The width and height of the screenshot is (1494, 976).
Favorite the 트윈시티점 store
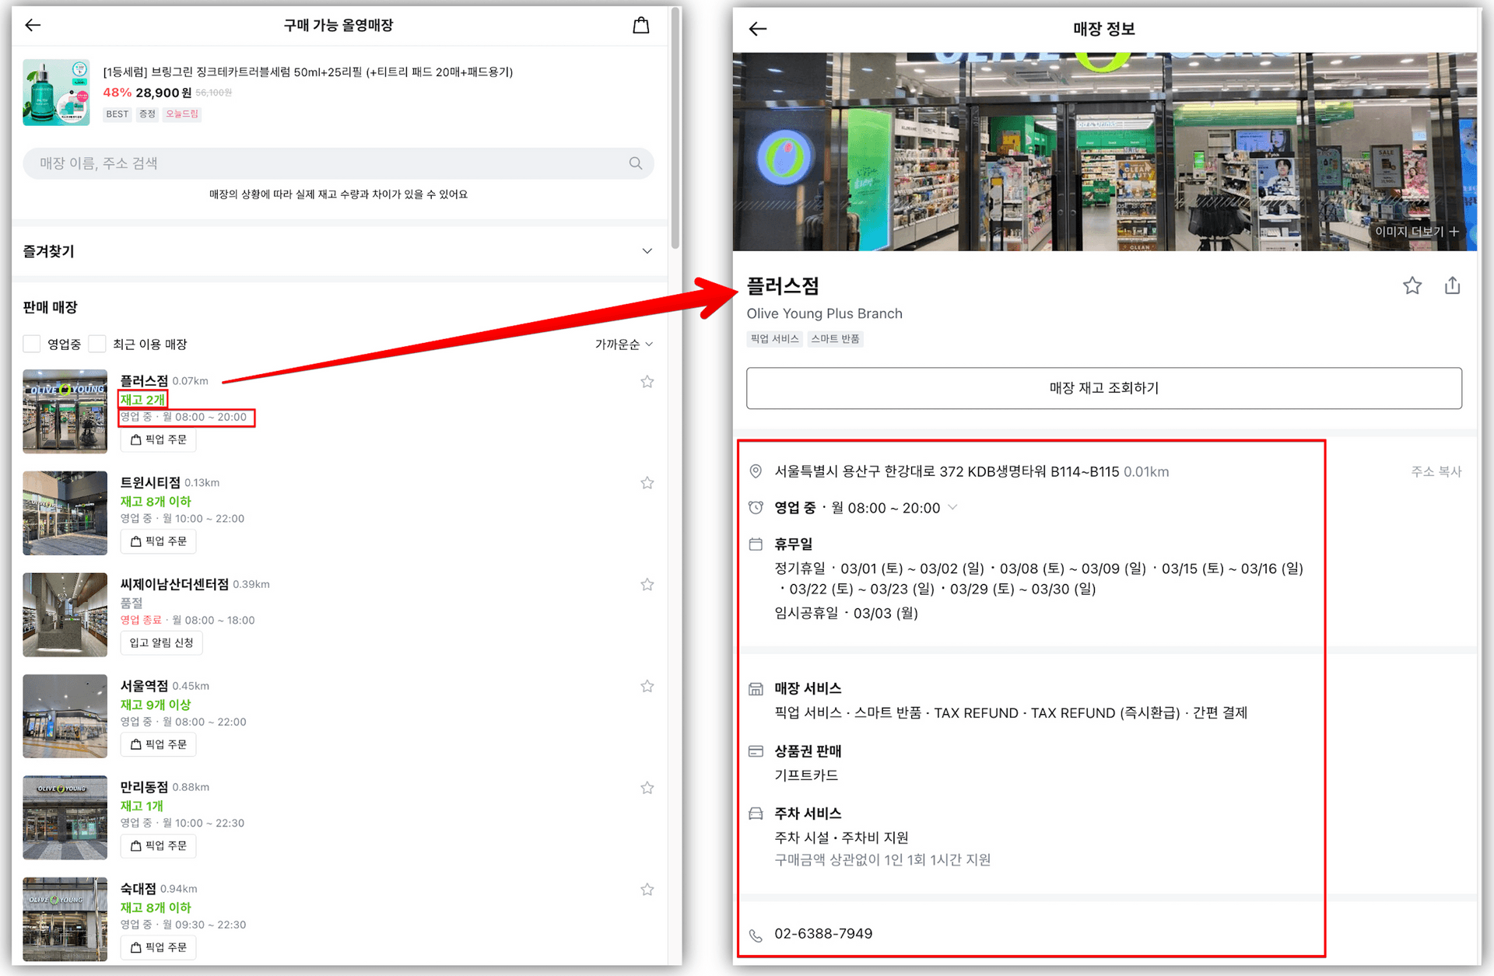click(x=647, y=483)
